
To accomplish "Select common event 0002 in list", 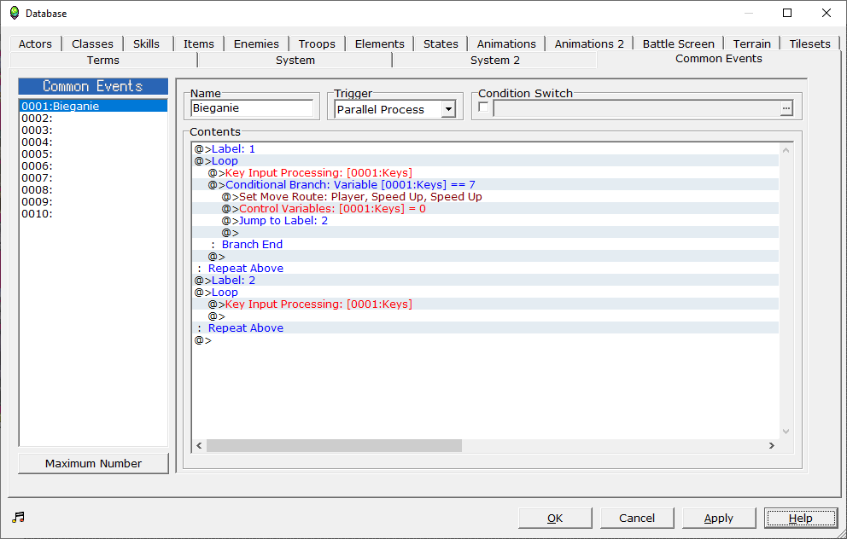I will tap(93, 119).
